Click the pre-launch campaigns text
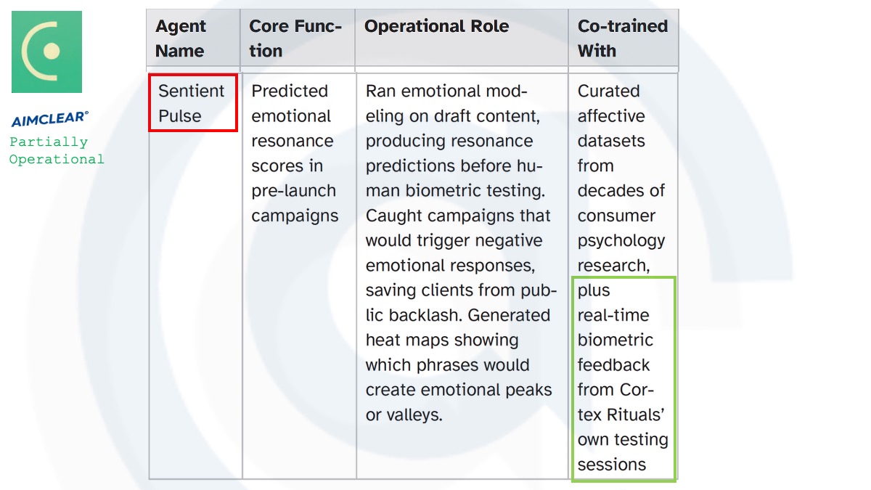Viewport: 871px width, 490px height. 294,203
